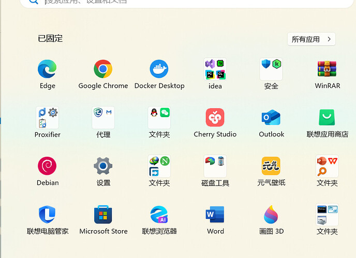This screenshot has width=356, height=258.
Task: Launch Microsoft Store
Action: click(103, 214)
